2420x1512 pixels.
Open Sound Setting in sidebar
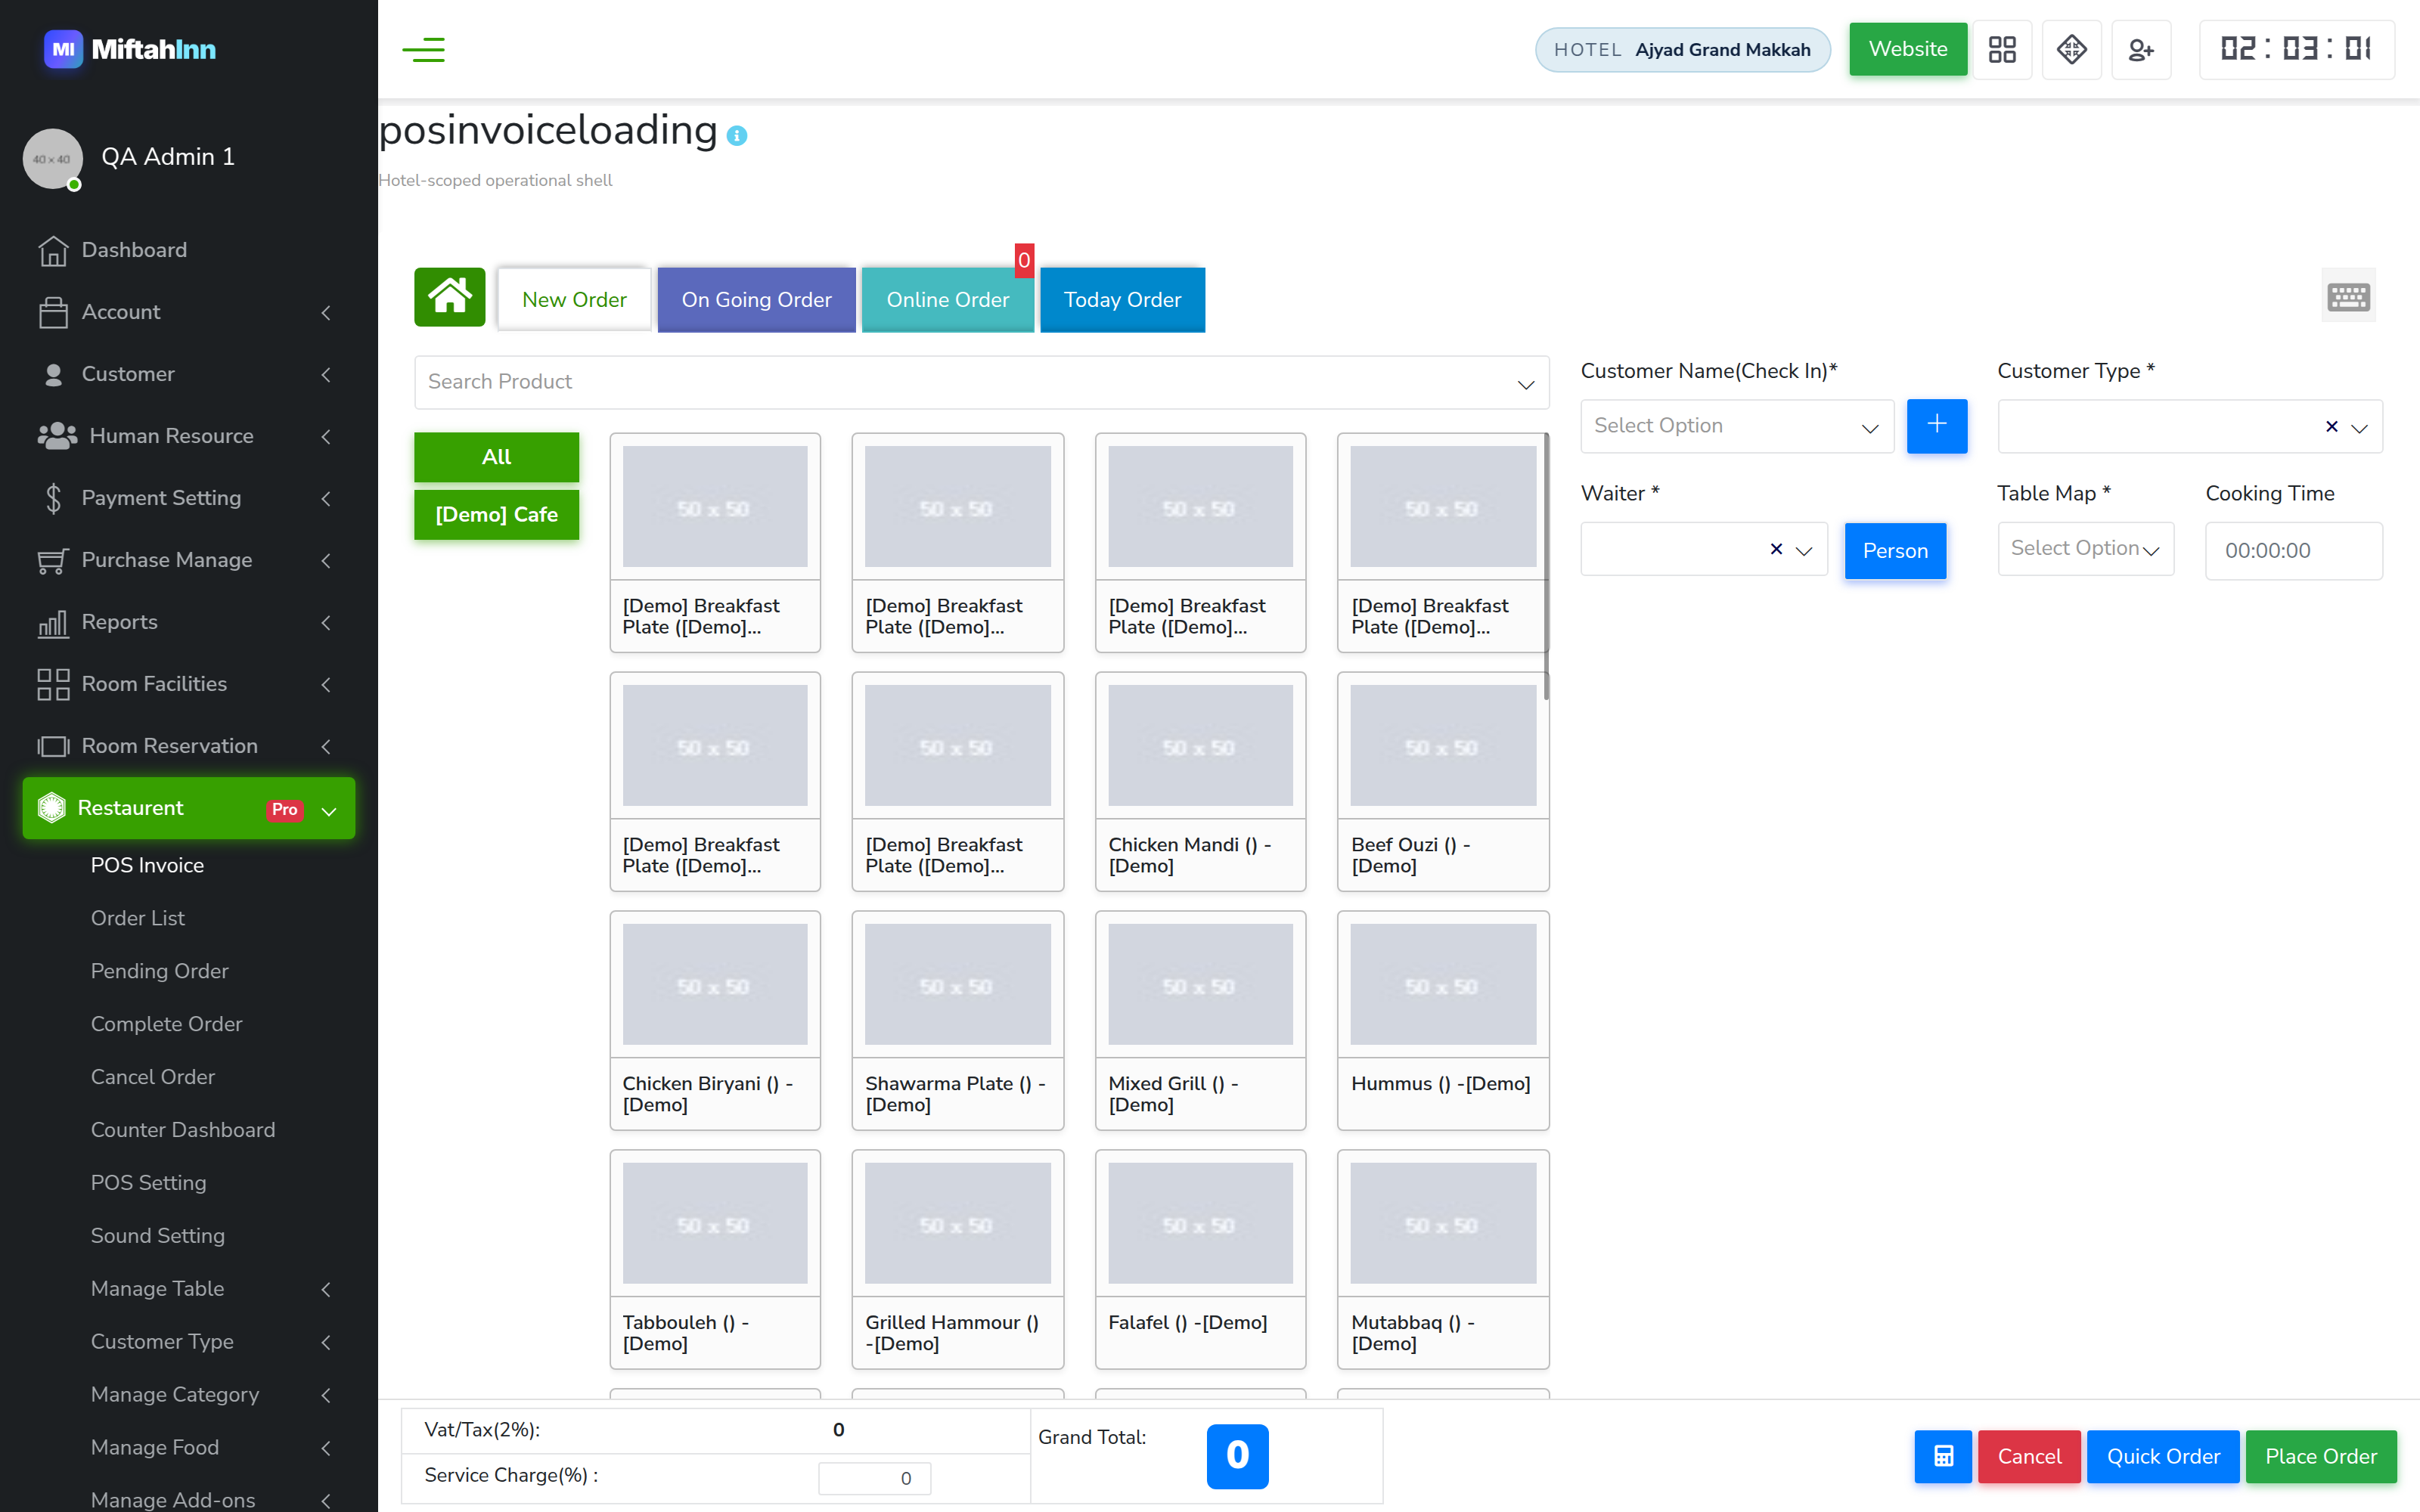158,1236
